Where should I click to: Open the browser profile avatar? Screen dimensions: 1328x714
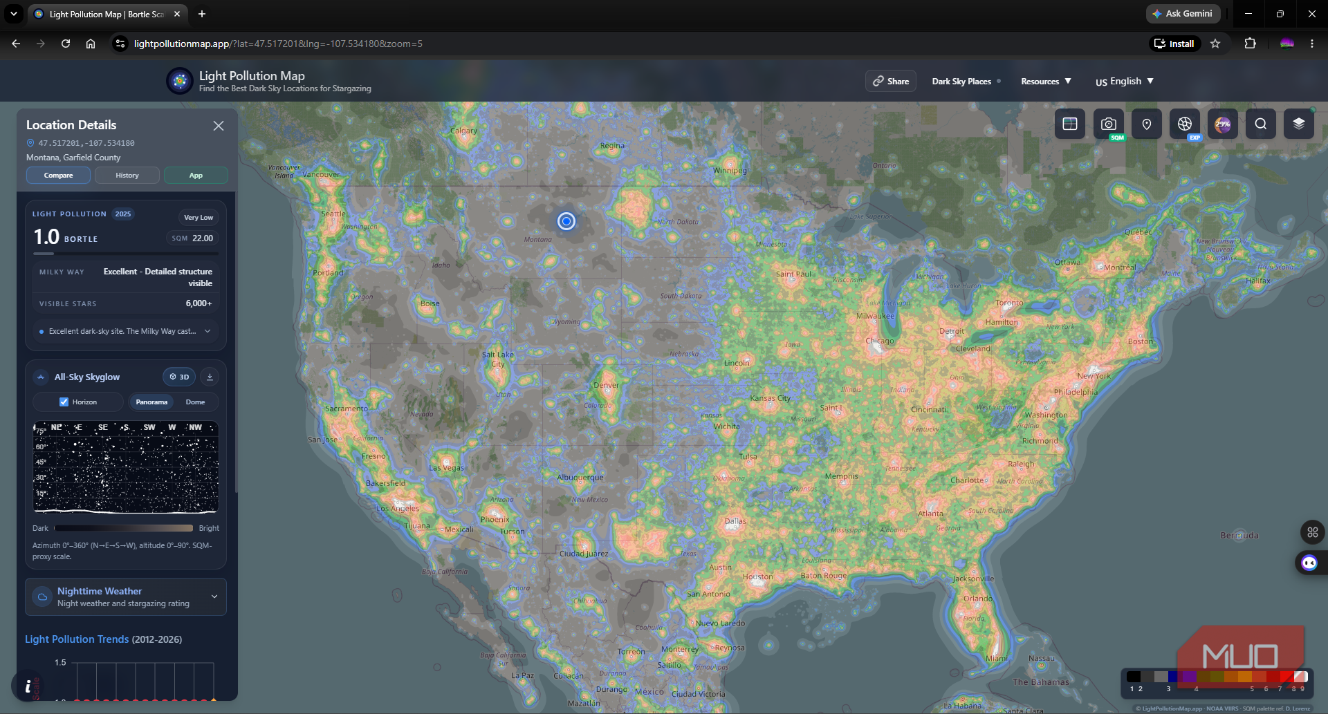(1287, 44)
